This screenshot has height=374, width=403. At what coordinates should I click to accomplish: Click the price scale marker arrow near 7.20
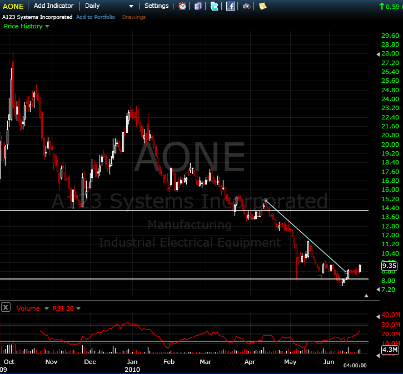(378, 290)
